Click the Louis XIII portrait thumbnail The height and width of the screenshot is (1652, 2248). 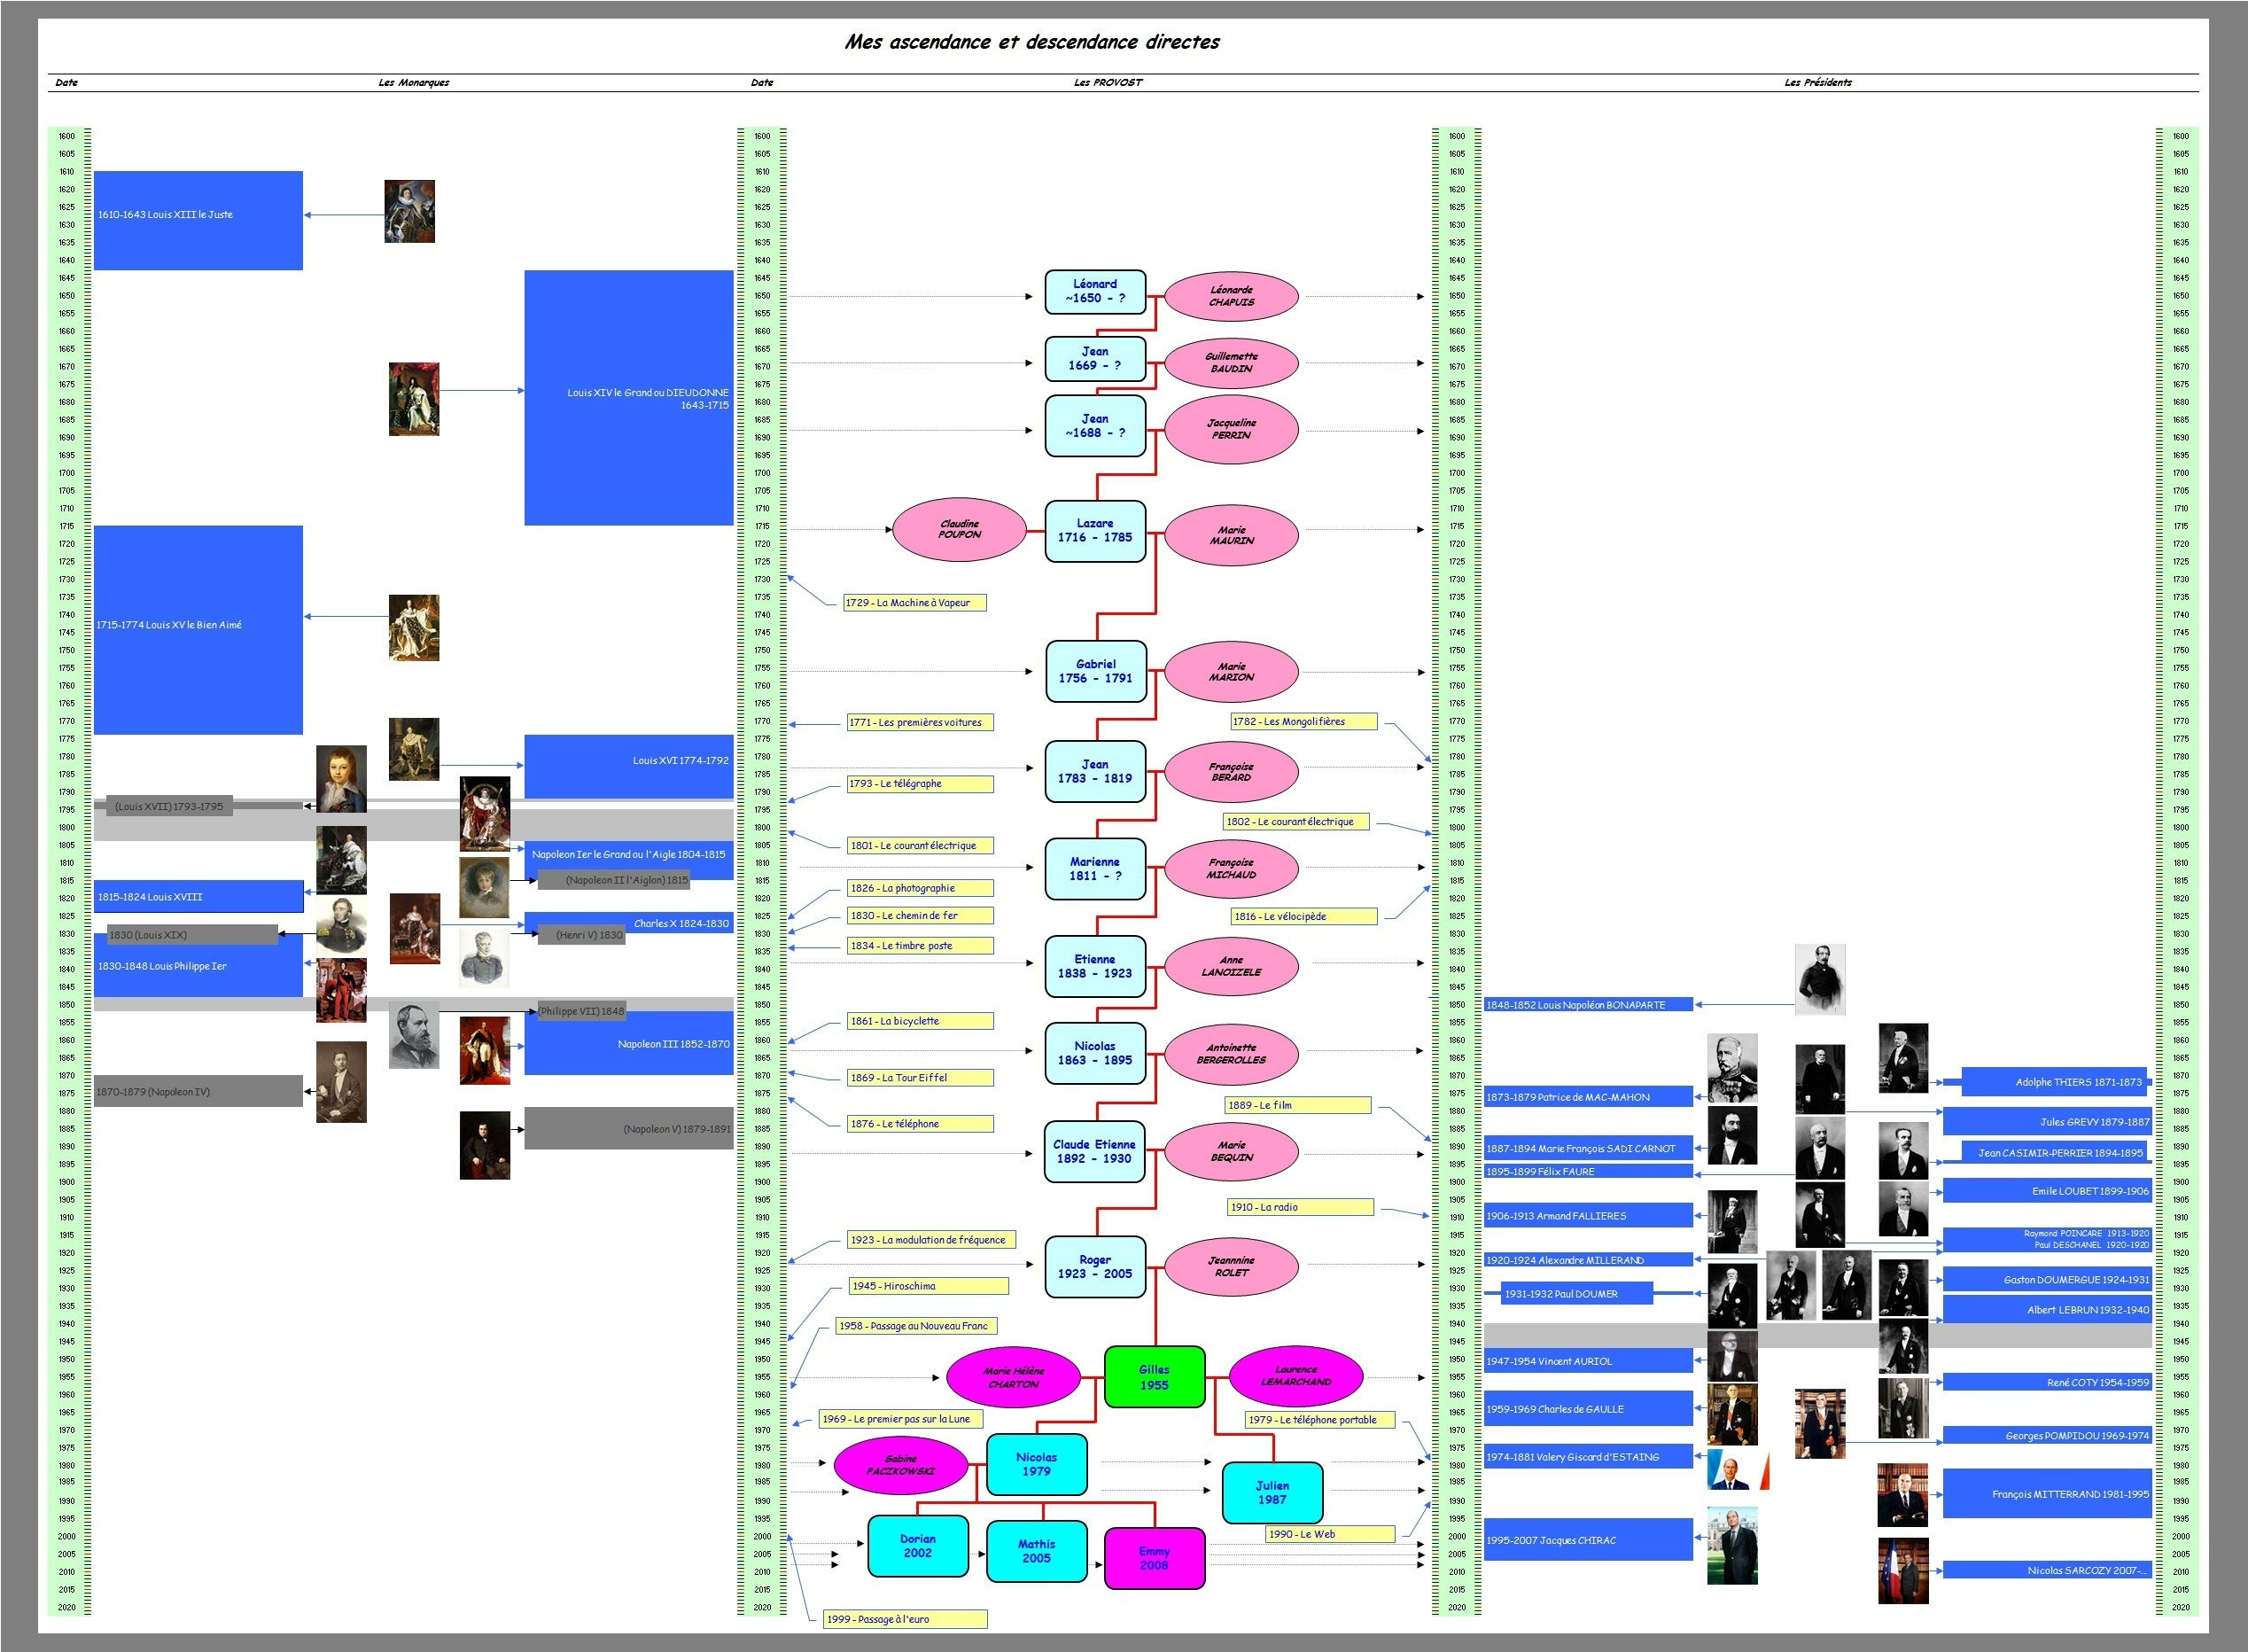(408, 211)
